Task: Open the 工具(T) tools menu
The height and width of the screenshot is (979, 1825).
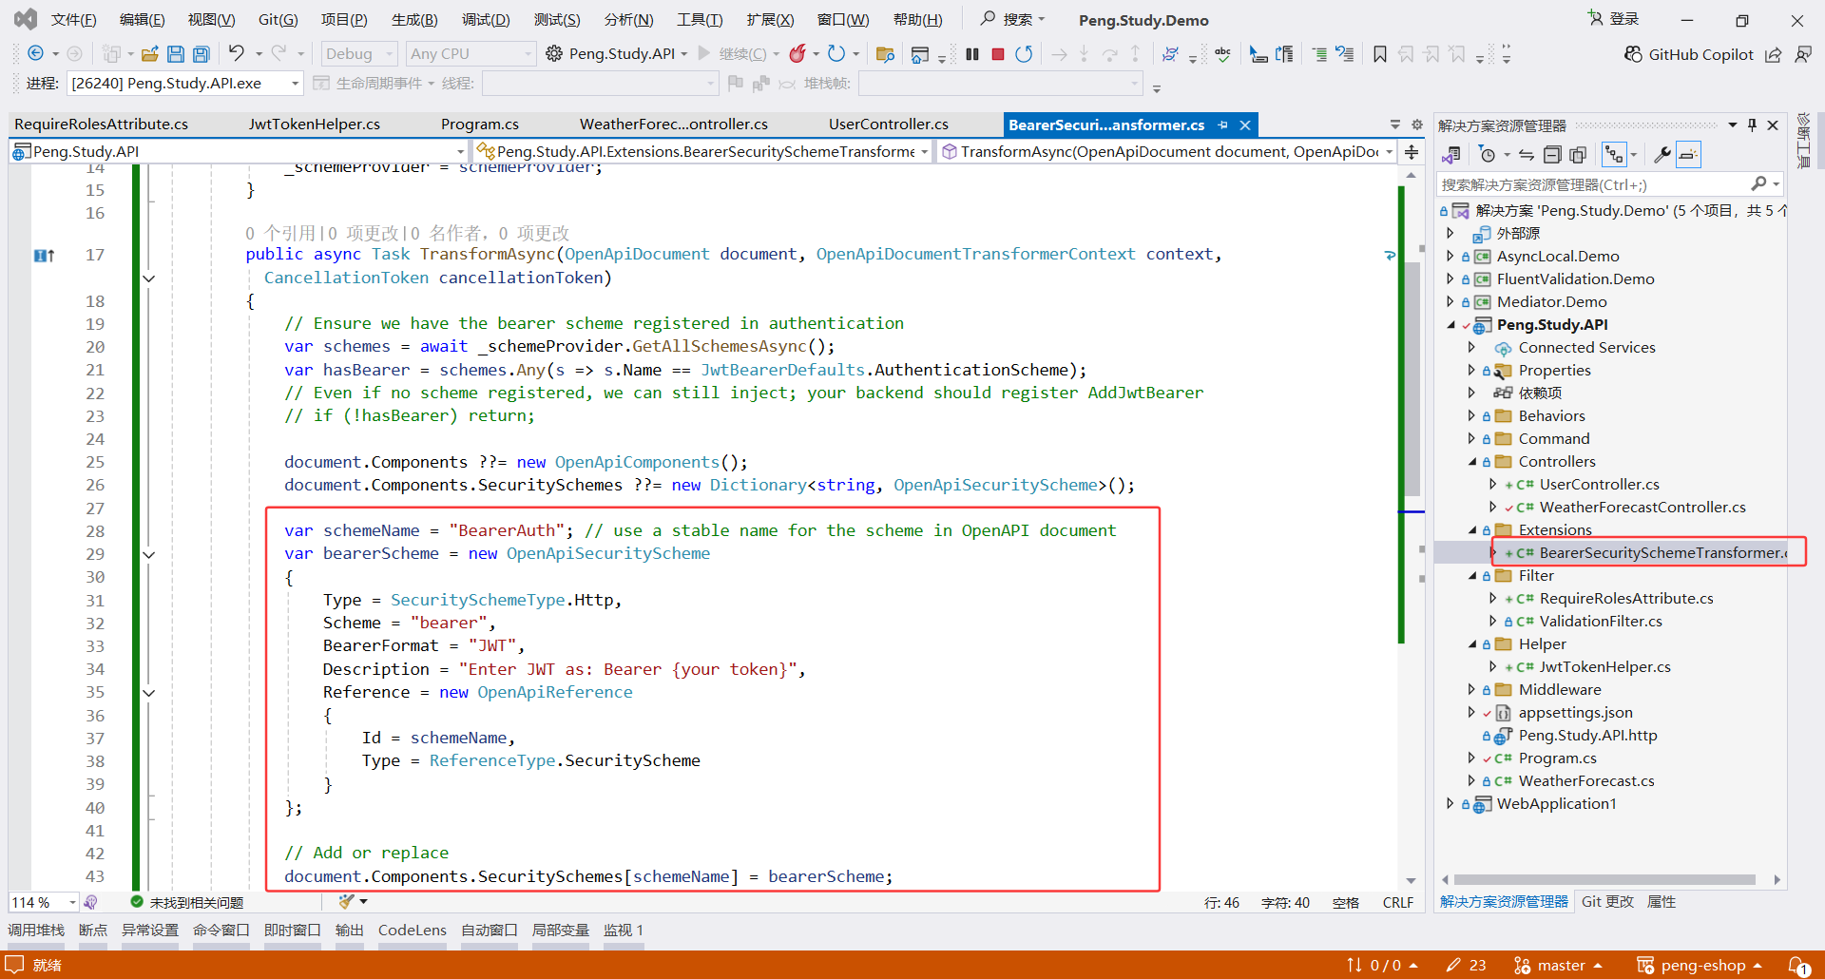Action: [x=700, y=20]
